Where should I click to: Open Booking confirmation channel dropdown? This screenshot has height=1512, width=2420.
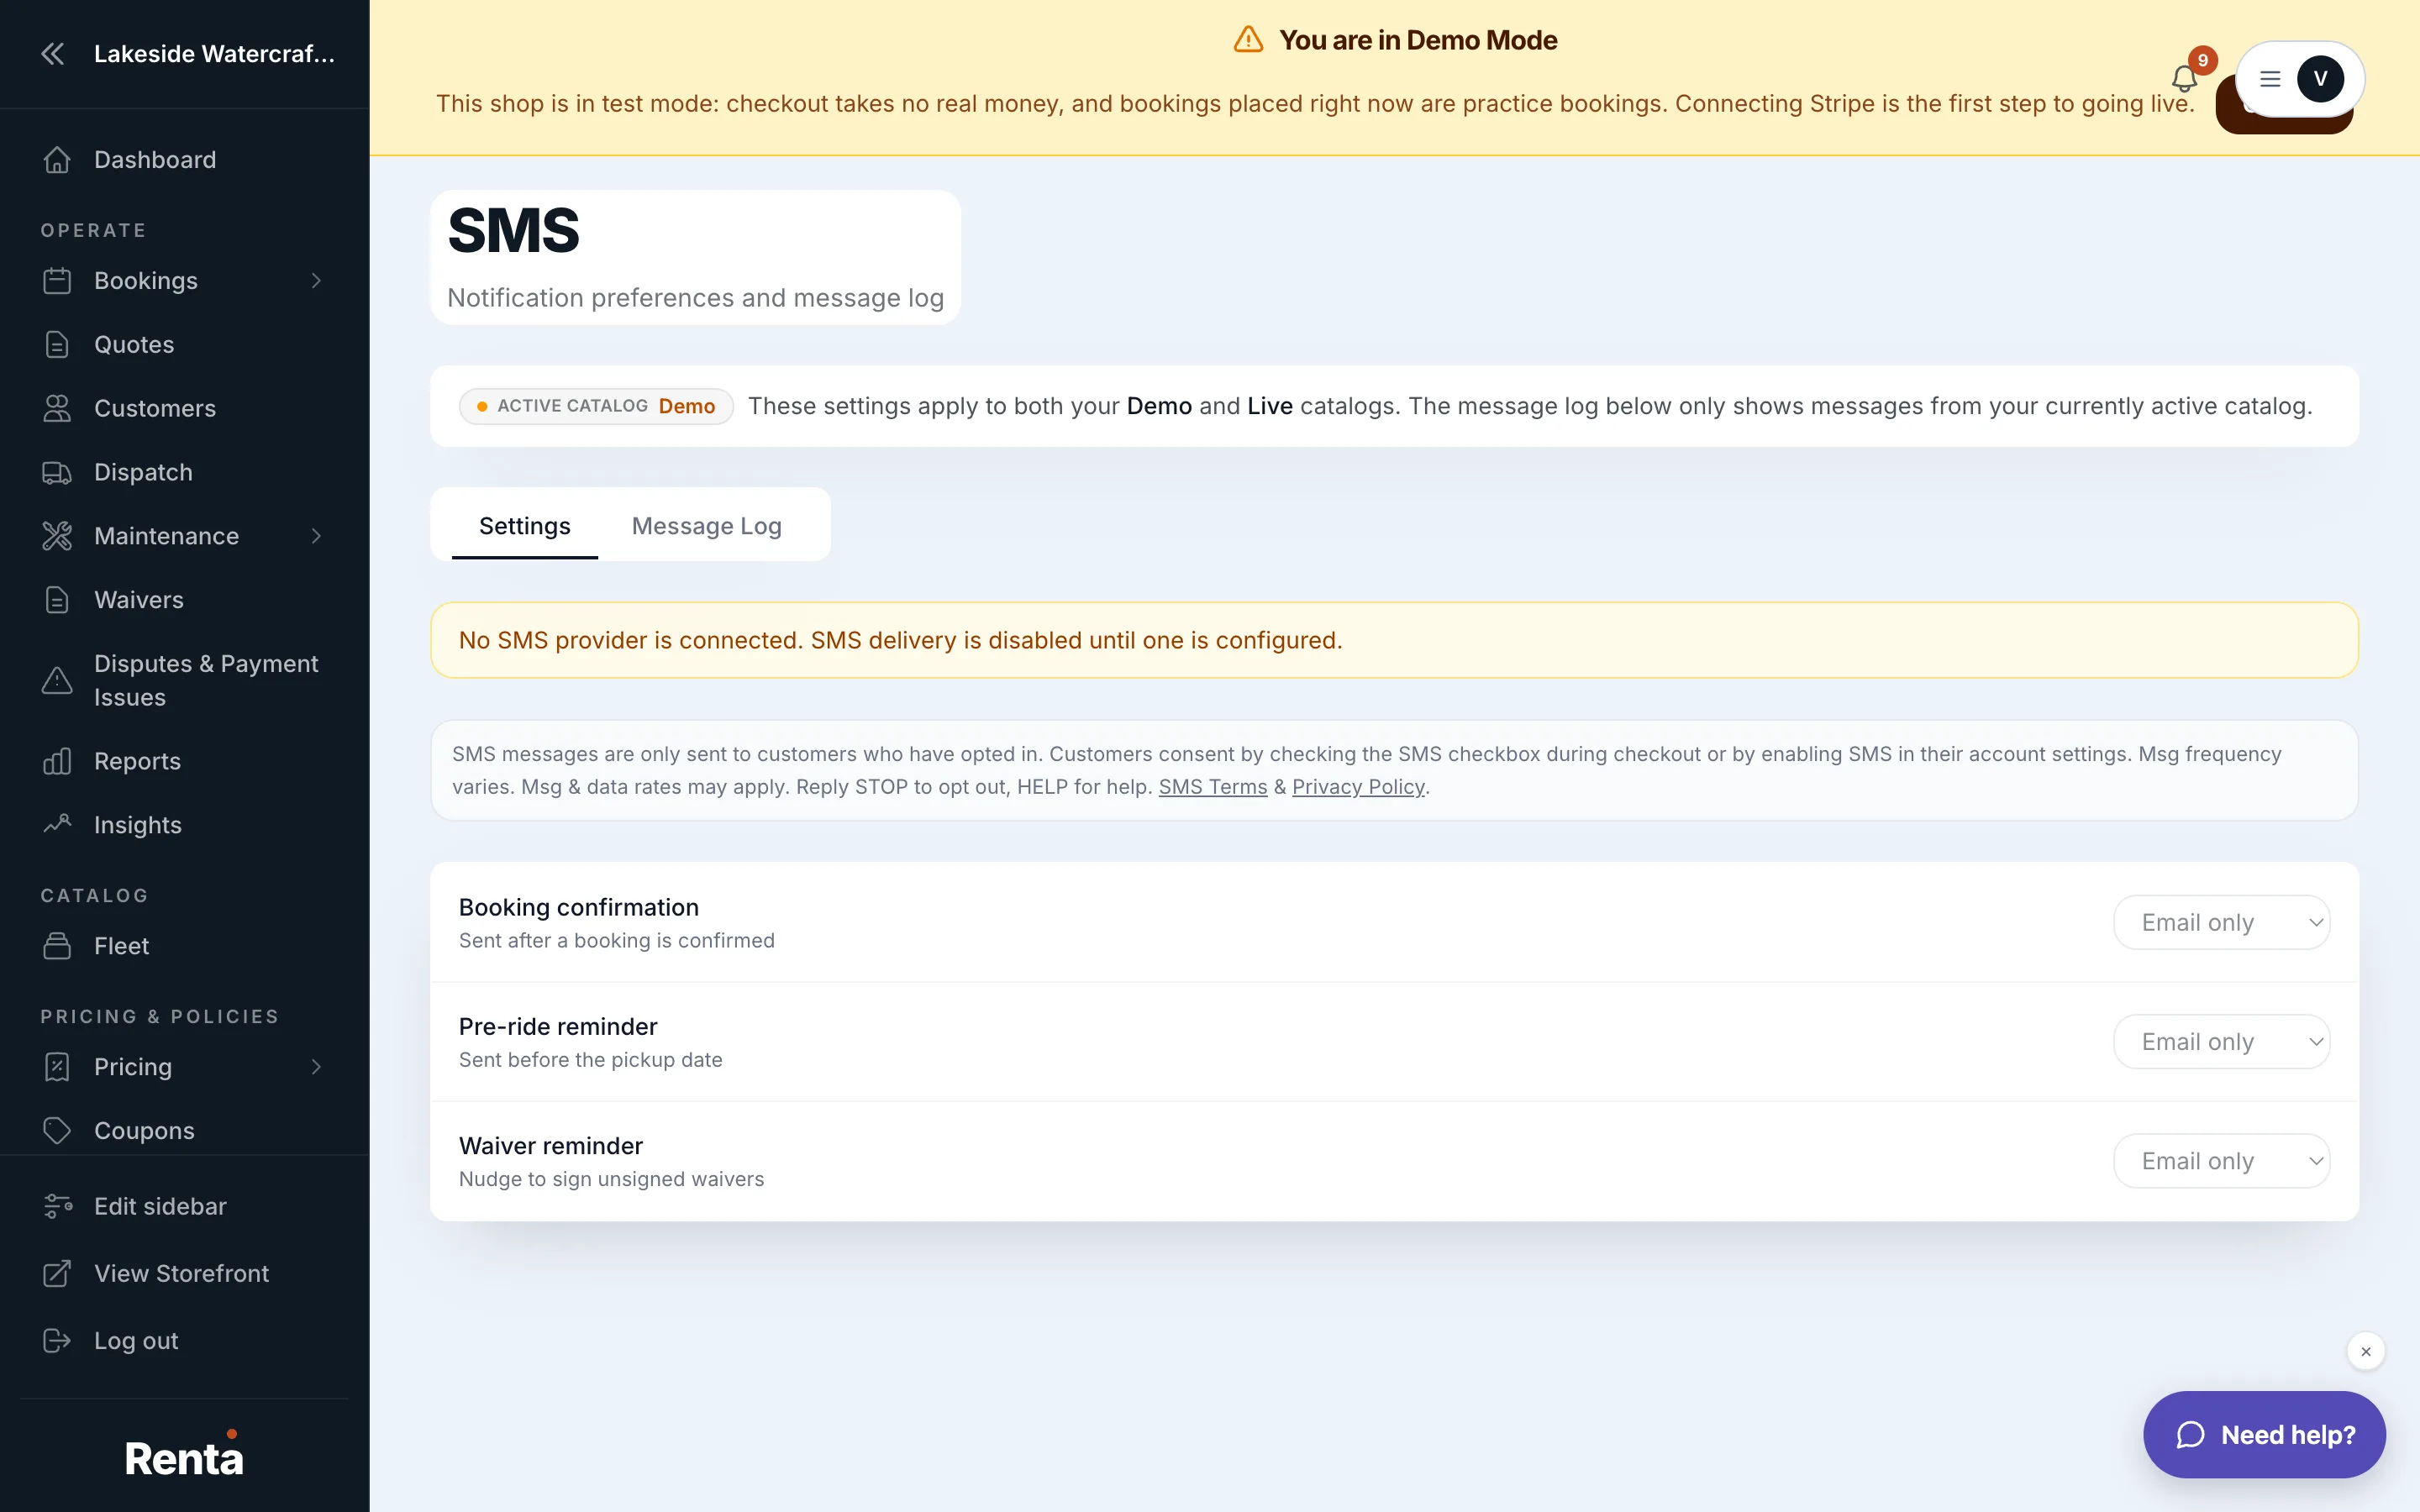coord(2222,923)
